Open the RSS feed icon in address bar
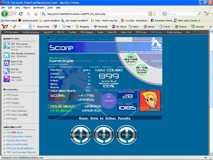The width and height of the screenshot is (213, 160). pos(150,14)
